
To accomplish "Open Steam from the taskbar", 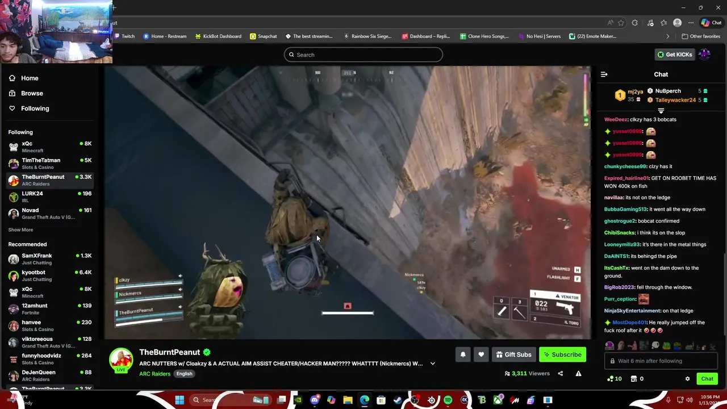I will pos(398,400).
